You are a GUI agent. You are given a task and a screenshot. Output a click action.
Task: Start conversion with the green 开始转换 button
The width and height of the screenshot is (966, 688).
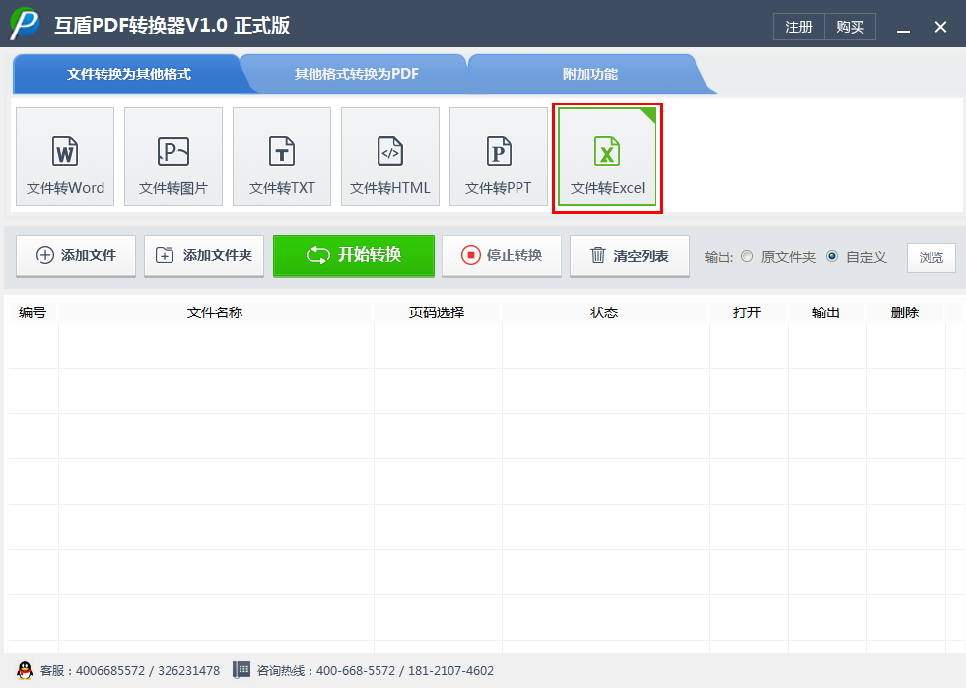pos(353,255)
